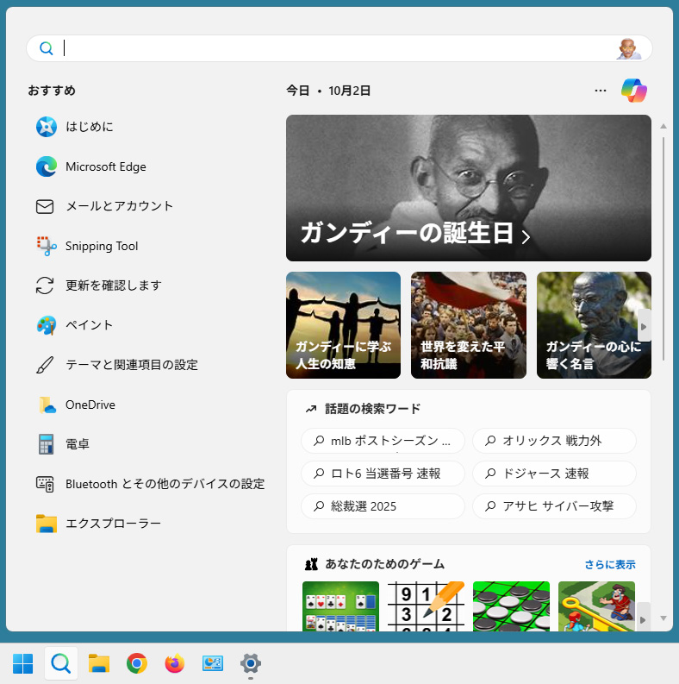
Task: Click the search text input field
Action: coord(336,48)
